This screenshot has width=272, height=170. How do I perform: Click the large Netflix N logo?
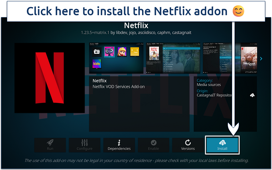[50, 78]
